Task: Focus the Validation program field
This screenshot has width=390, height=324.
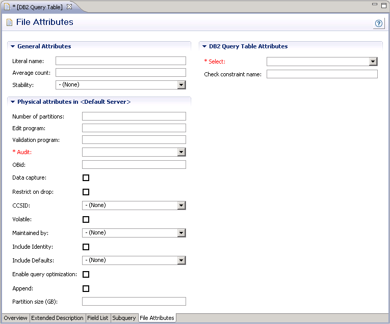Action: click(x=134, y=140)
